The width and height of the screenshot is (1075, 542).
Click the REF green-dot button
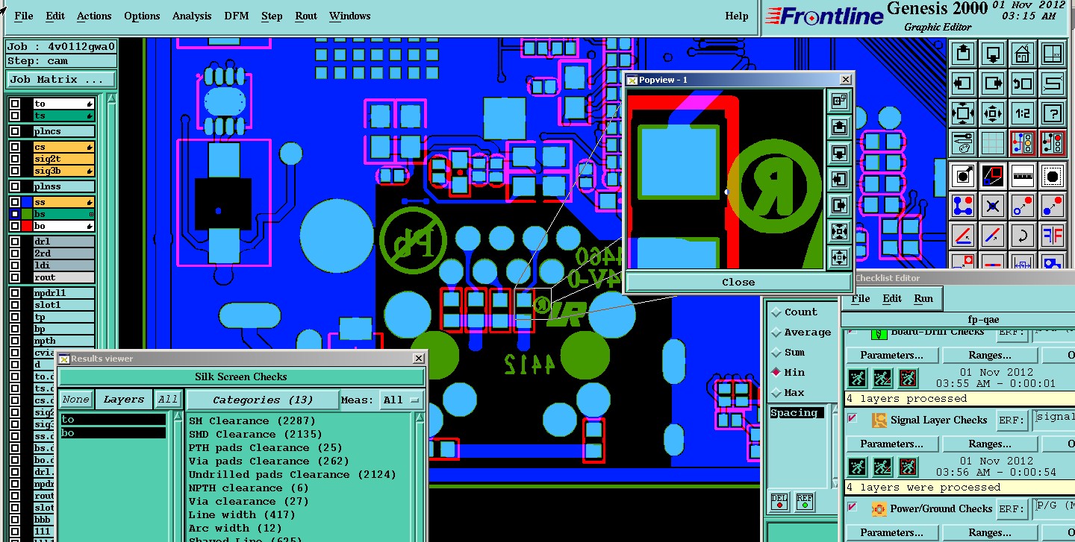[804, 501]
